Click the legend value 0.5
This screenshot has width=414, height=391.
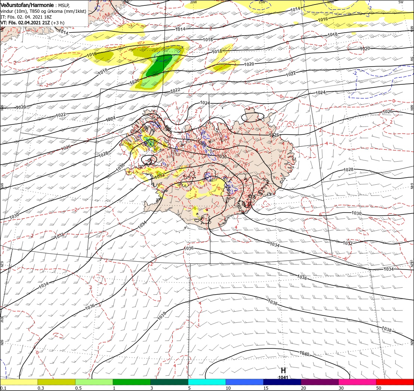pos(78,388)
